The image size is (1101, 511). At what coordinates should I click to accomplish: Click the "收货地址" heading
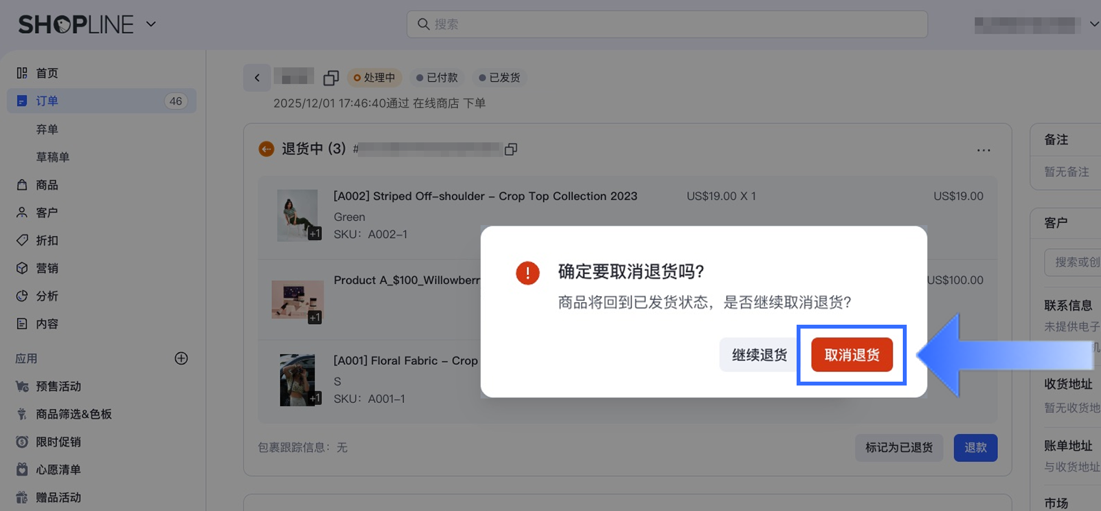[x=1068, y=384]
